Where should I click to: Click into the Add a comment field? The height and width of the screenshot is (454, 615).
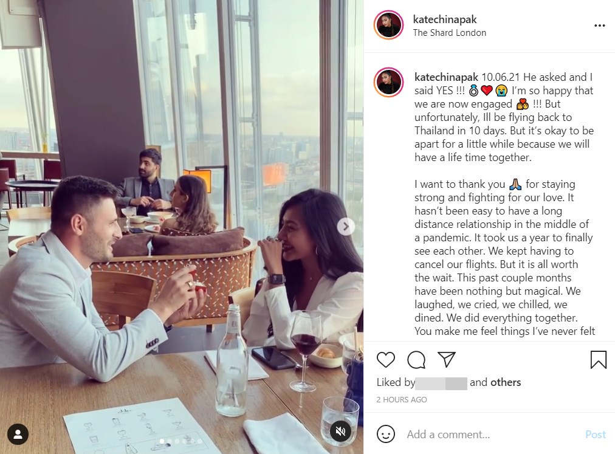[x=490, y=435]
